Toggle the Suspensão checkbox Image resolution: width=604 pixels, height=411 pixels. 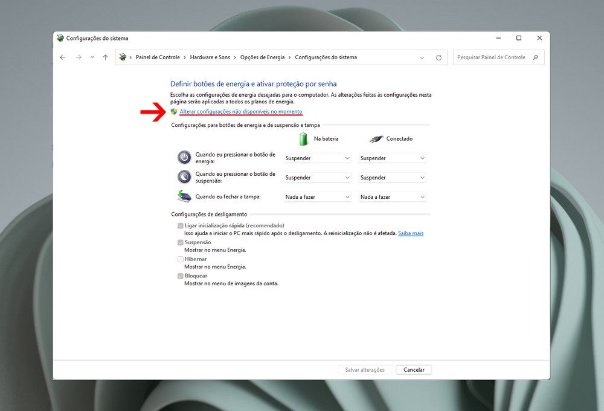point(180,242)
